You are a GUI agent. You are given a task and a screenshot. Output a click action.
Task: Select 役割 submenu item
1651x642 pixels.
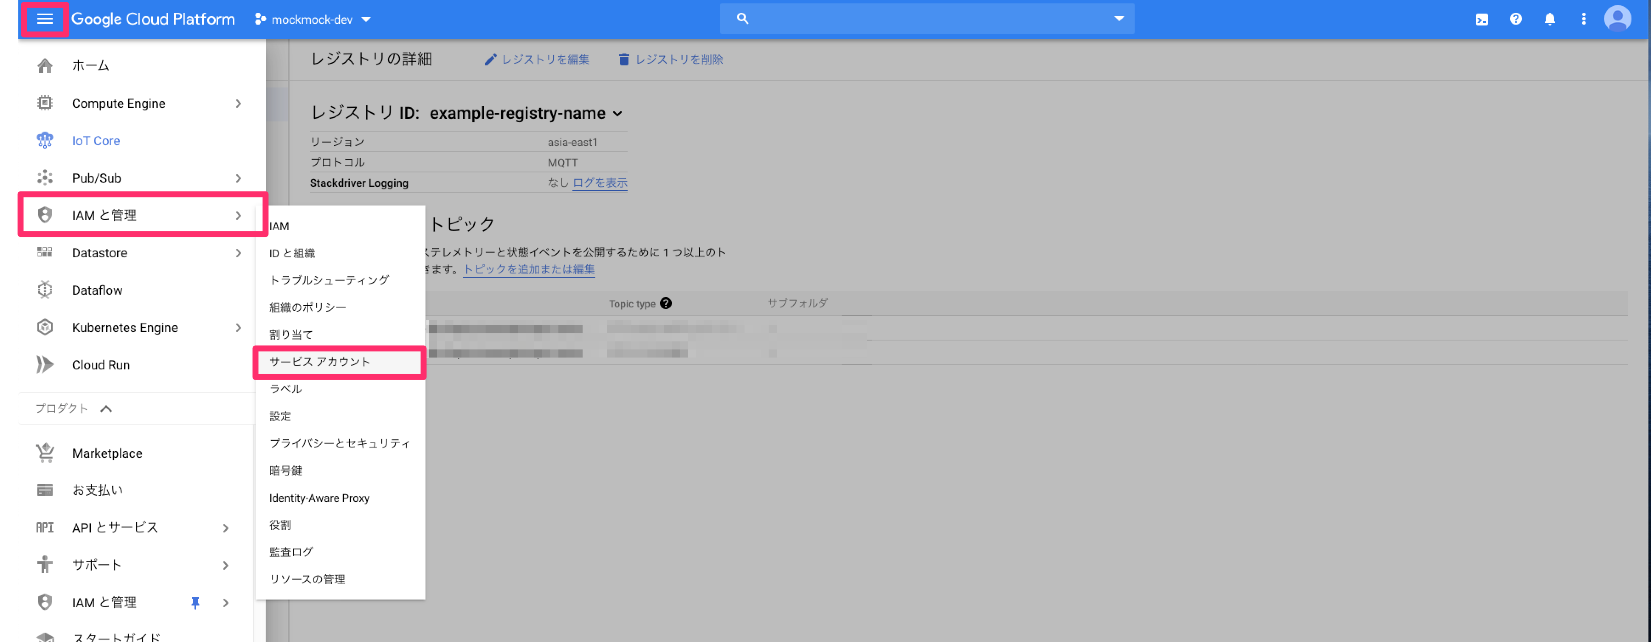pyautogui.click(x=340, y=525)
